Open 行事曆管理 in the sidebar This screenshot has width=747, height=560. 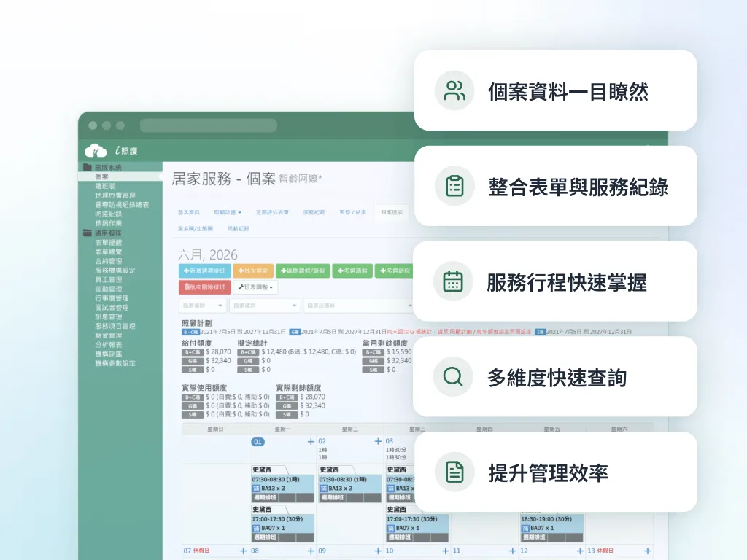(x=112, y=298)
